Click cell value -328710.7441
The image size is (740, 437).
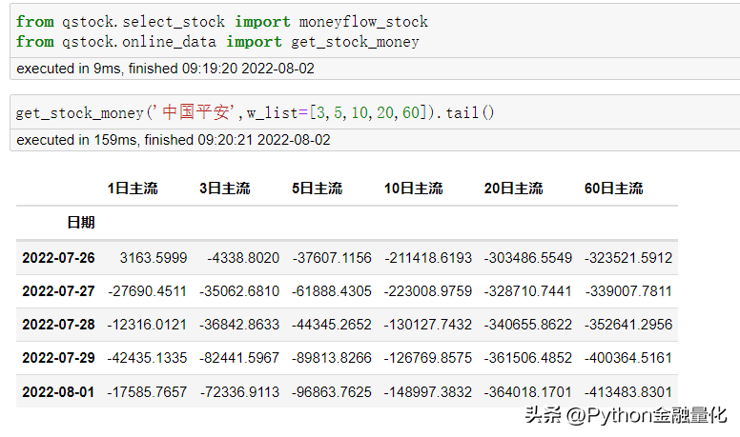528,291
